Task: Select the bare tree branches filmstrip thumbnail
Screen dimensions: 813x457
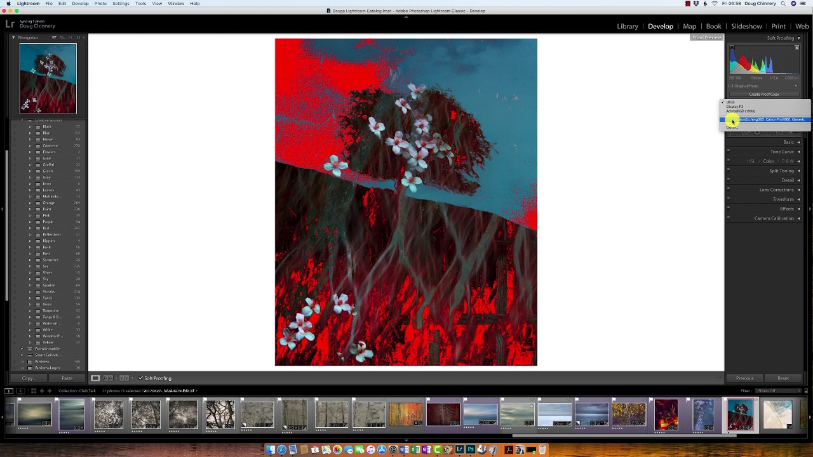Action: (x=220, y=414)
